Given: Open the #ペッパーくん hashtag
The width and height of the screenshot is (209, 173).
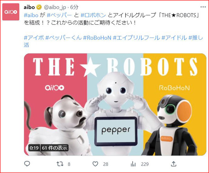Looking at the screenshot, I should (63, 38).
